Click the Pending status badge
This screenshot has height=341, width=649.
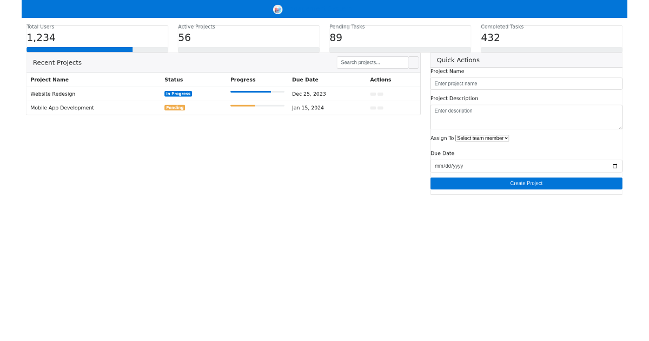(x=174, y=108)
